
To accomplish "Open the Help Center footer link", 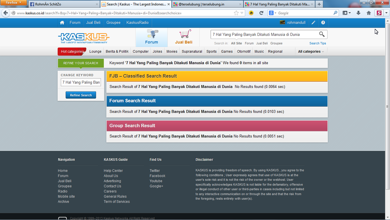I will pos(113,171).
